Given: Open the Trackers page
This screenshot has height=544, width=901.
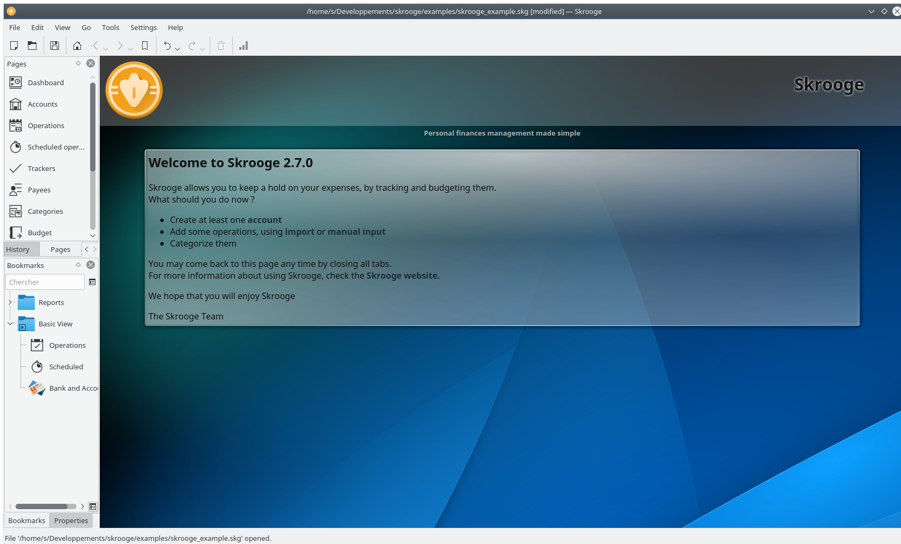Looking at the screenshot, I should click(41, 168).
